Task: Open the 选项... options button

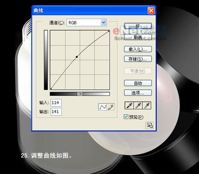Action: 138,93
